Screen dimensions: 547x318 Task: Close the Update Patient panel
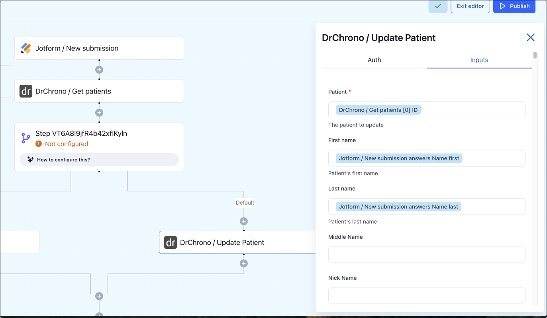tap(530, 38)
